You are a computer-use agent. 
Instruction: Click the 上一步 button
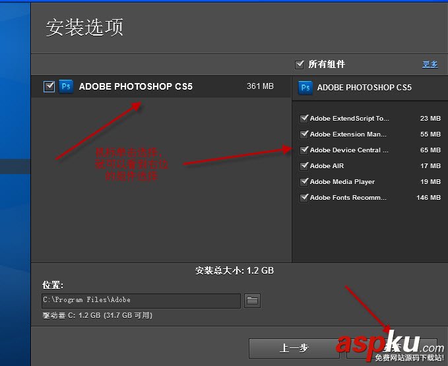[294, 348]
